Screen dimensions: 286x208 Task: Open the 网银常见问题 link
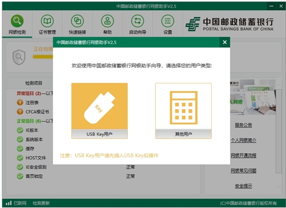[243, 171]
